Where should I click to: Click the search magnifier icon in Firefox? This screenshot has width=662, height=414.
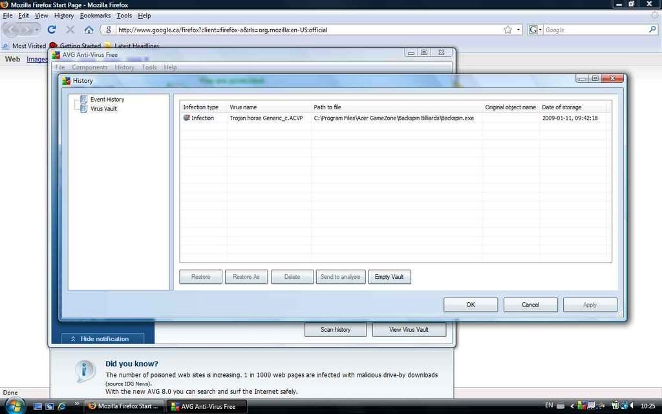[652, 30]
